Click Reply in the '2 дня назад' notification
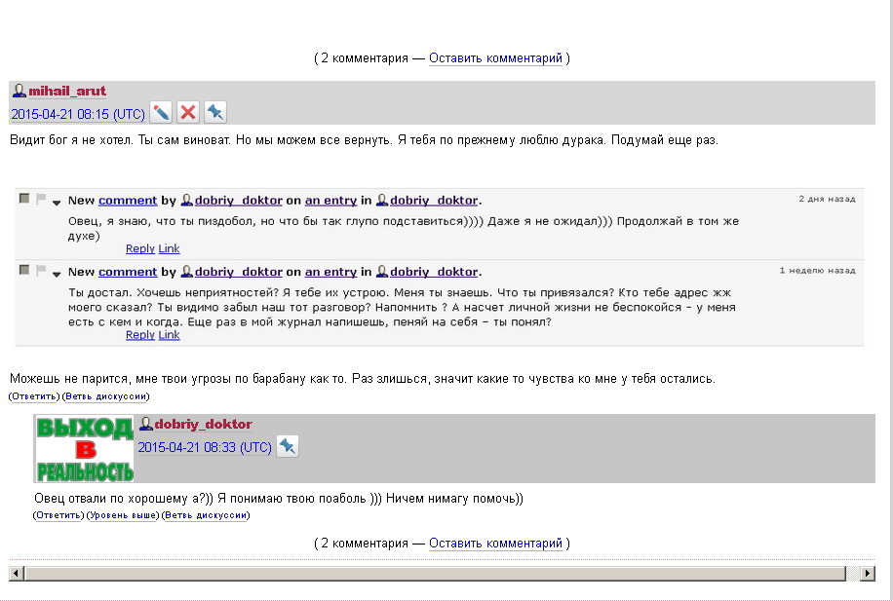Screen dimensions: 893x601 (x=140, y=248)
